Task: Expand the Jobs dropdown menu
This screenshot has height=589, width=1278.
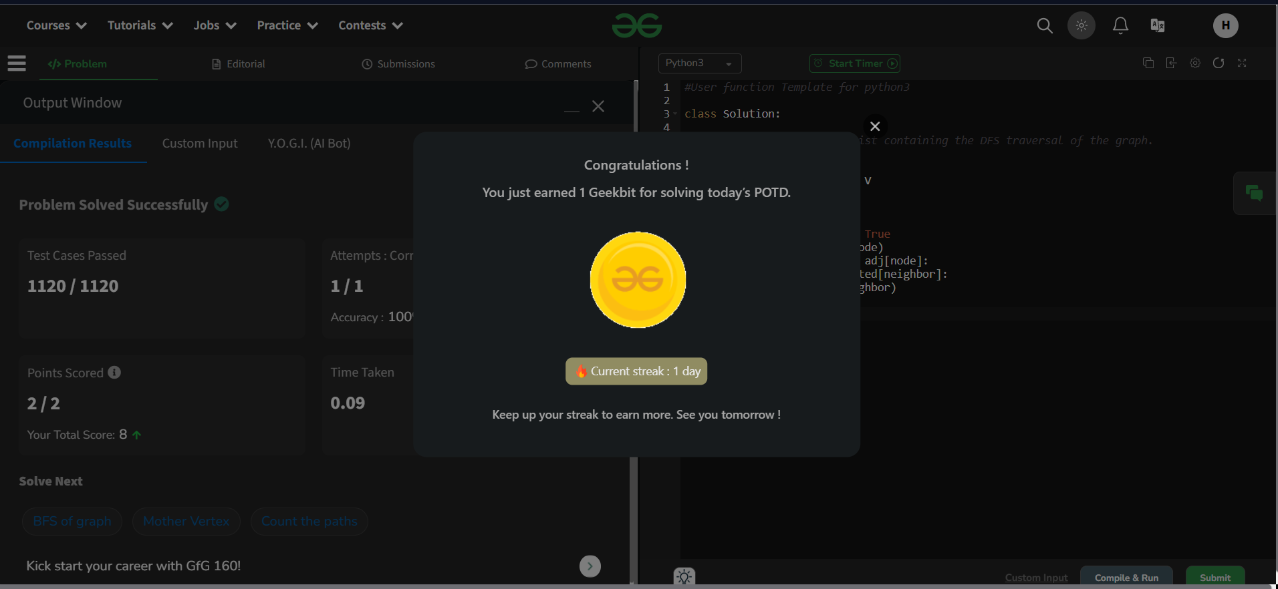Action: pos(215,25)
